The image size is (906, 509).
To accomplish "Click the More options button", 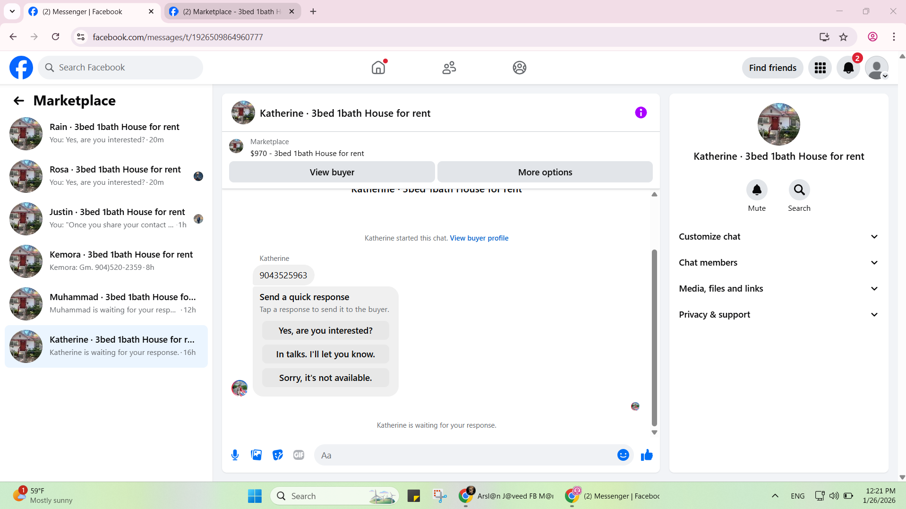I will coord(545,172).
